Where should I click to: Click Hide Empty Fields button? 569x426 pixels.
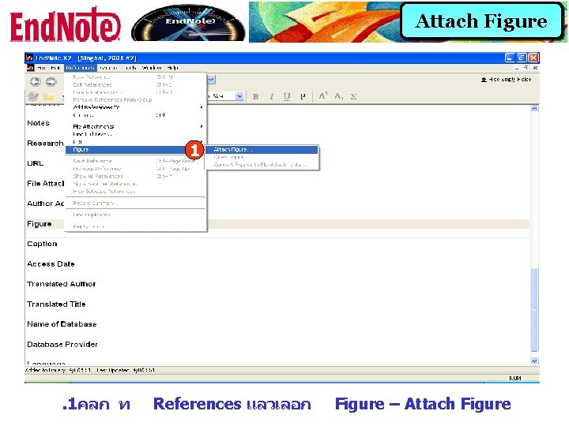pos(507,80)
